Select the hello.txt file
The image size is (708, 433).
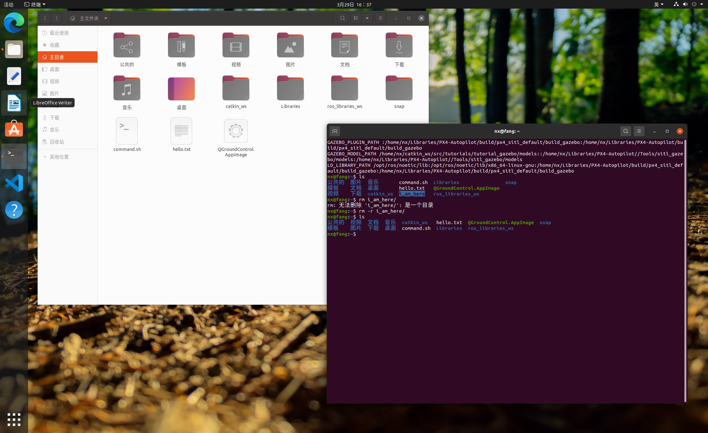pyautogui.click(x=181, y=135)
